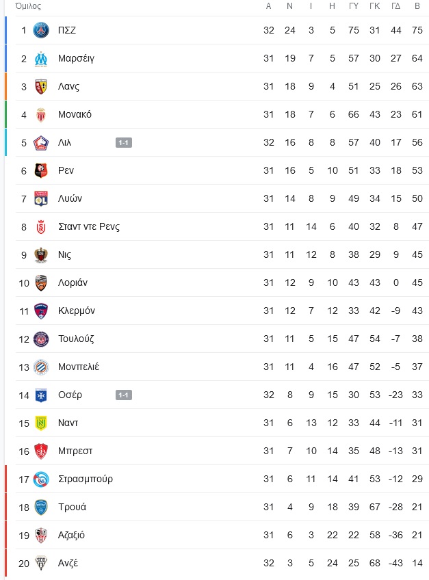Open the Λυών OL logo
This screenshot has width=429, height=580.
click(x=41, y=198)
